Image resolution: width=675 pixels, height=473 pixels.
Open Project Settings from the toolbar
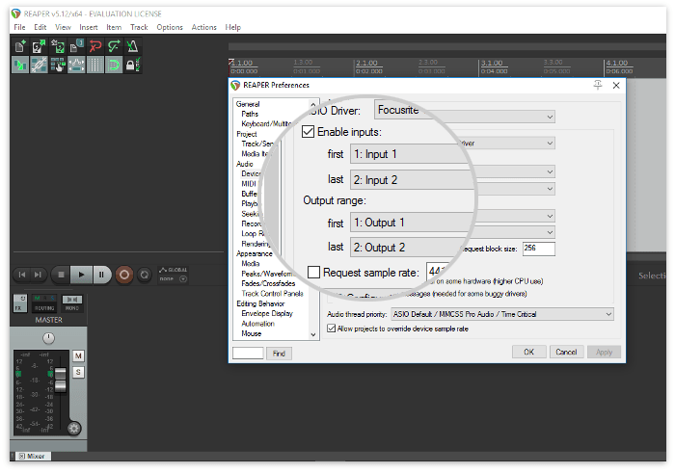click(x=76, y=46)
